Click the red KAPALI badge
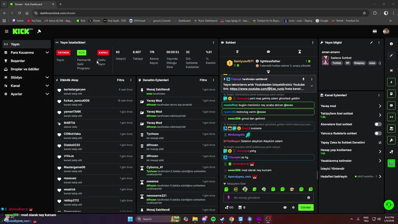This screenshot has height=224, width=398. pyautogui.click(x=103, y=53)
